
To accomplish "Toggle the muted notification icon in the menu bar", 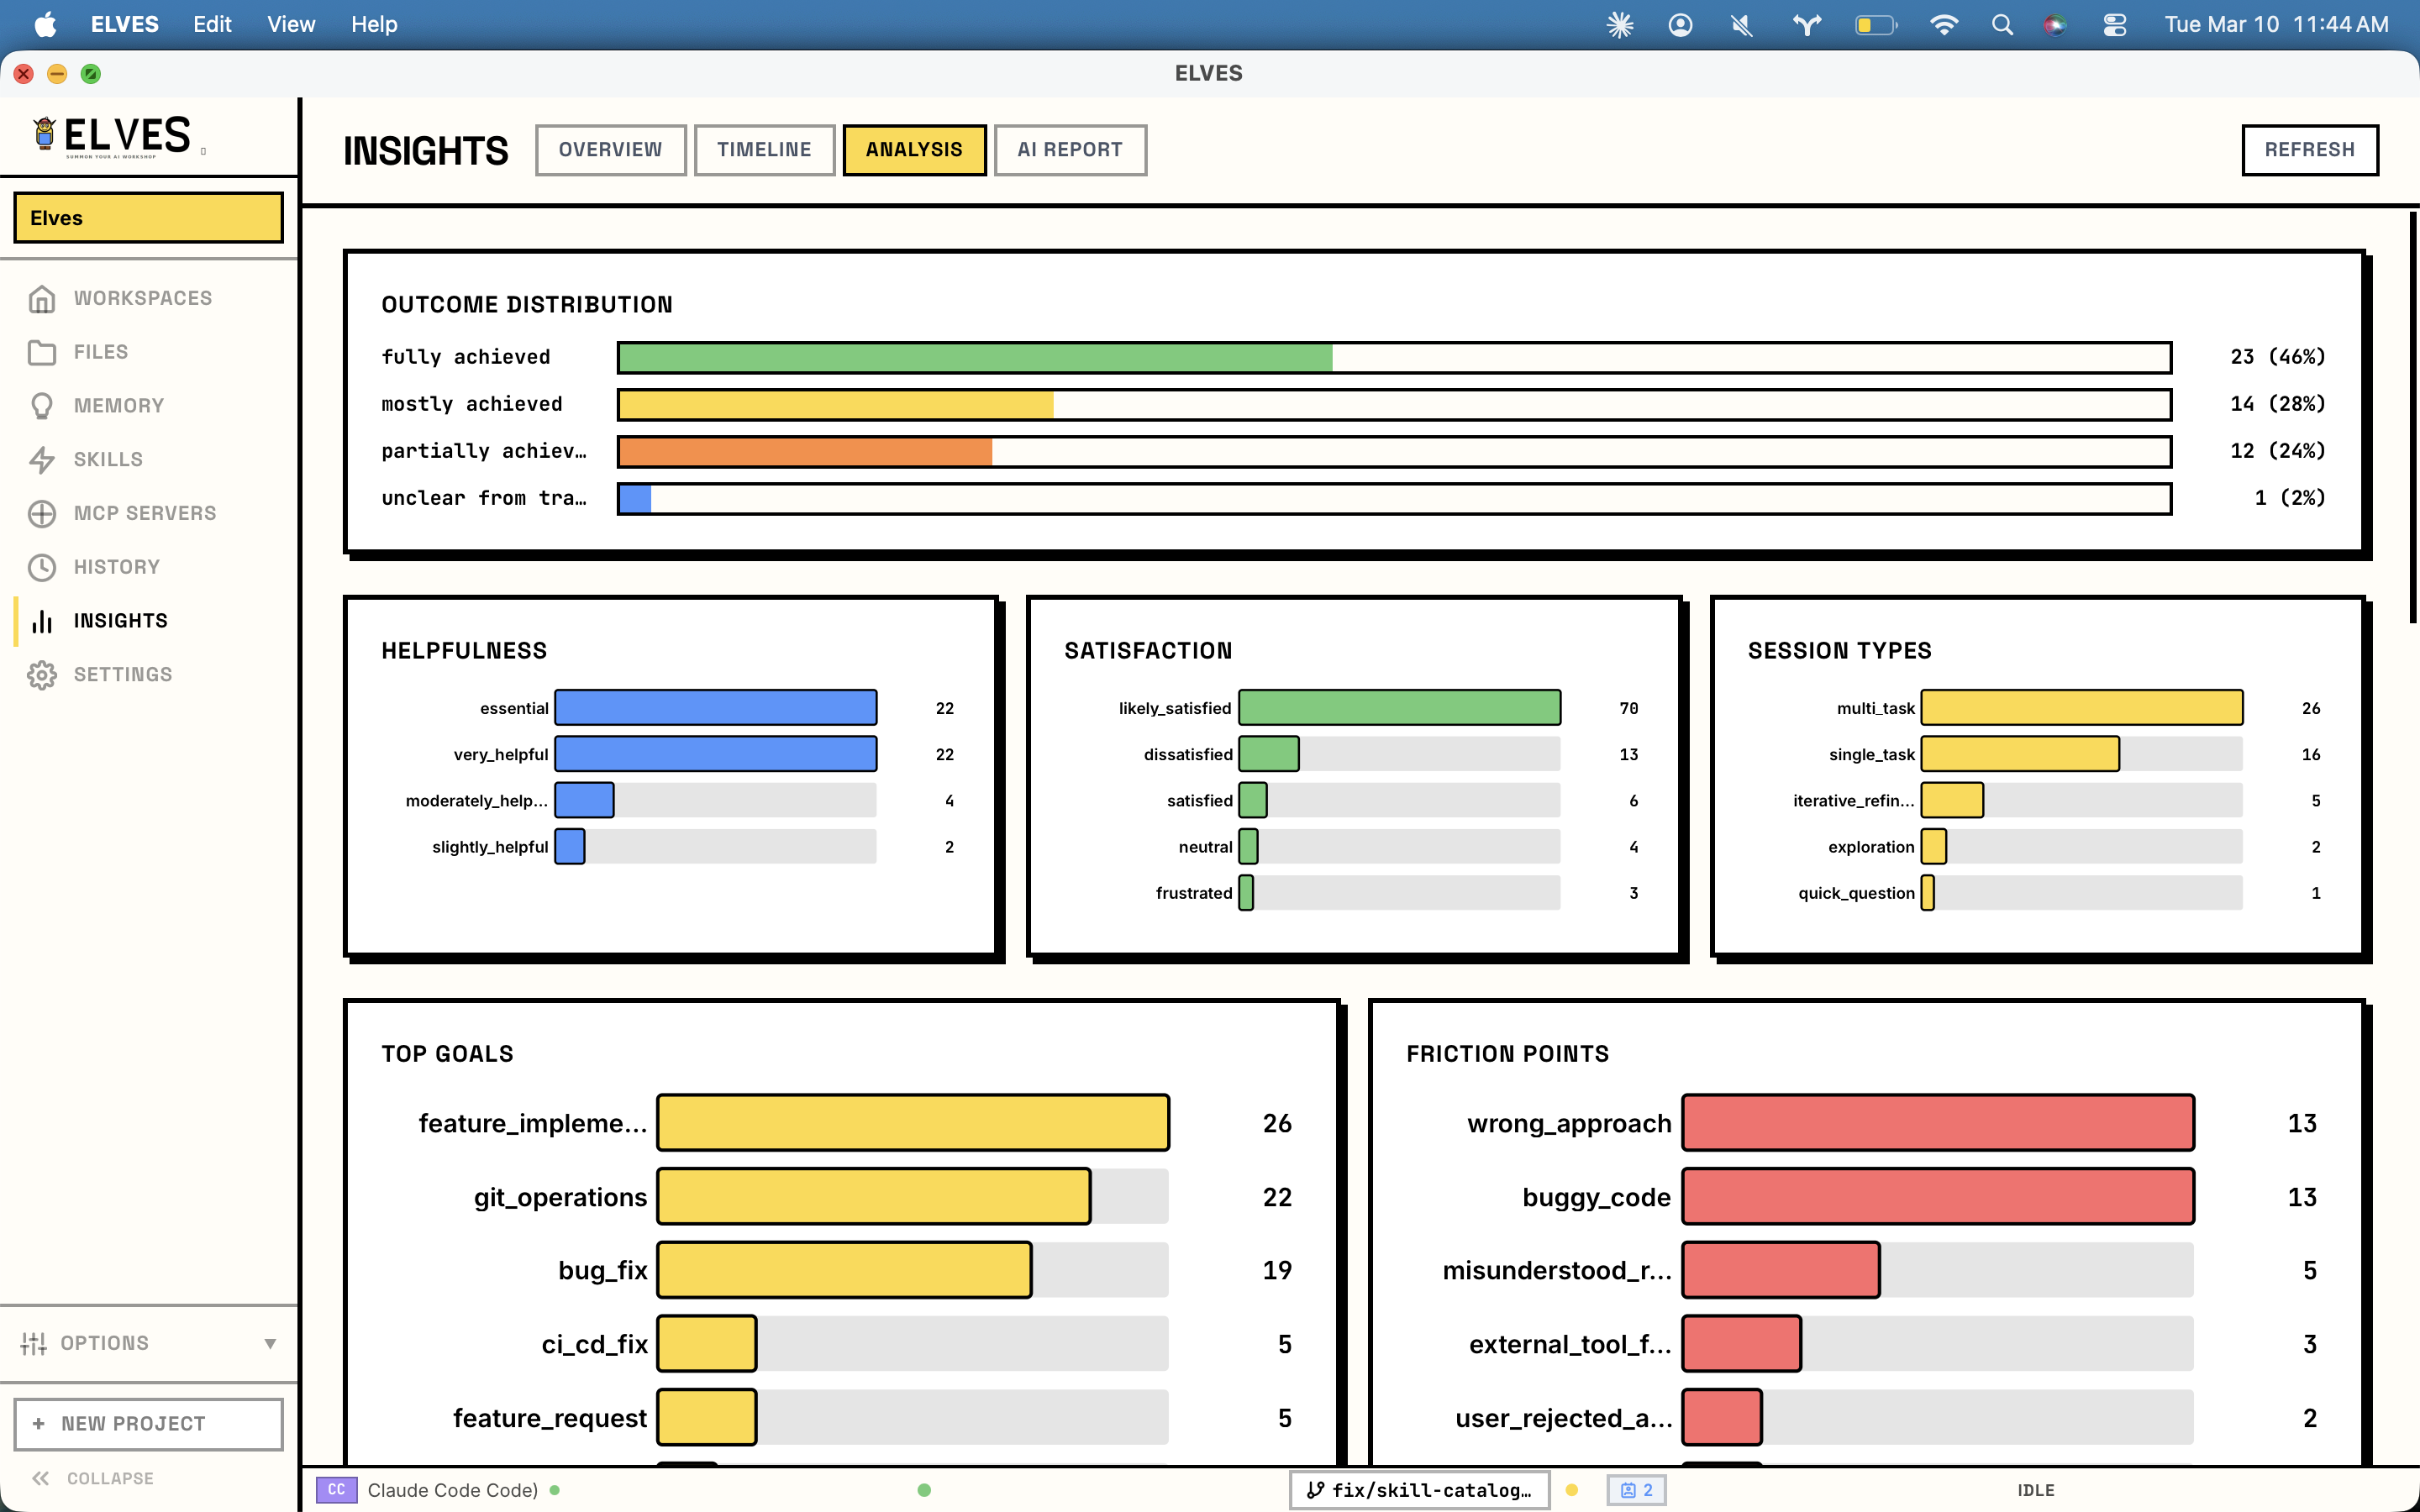I will click(x=1742, y=25).
